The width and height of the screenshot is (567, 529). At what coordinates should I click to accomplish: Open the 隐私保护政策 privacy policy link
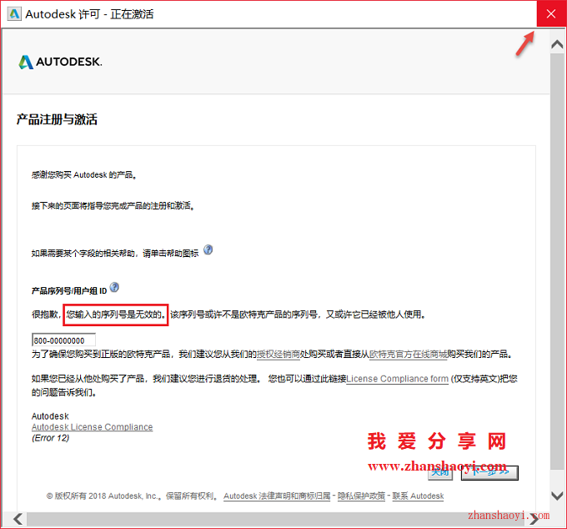click(361, 496)
